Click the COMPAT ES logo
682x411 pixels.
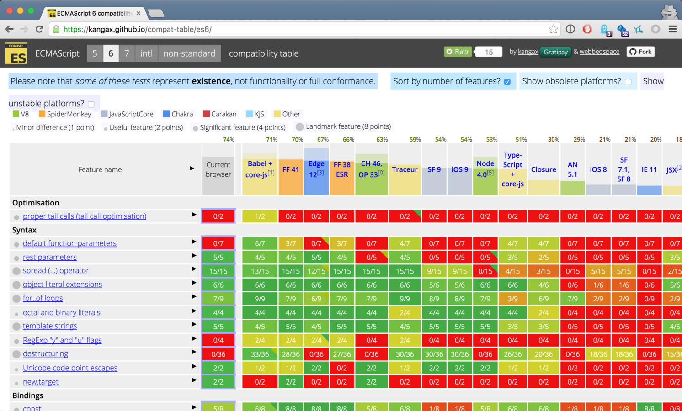coord(16,53)
